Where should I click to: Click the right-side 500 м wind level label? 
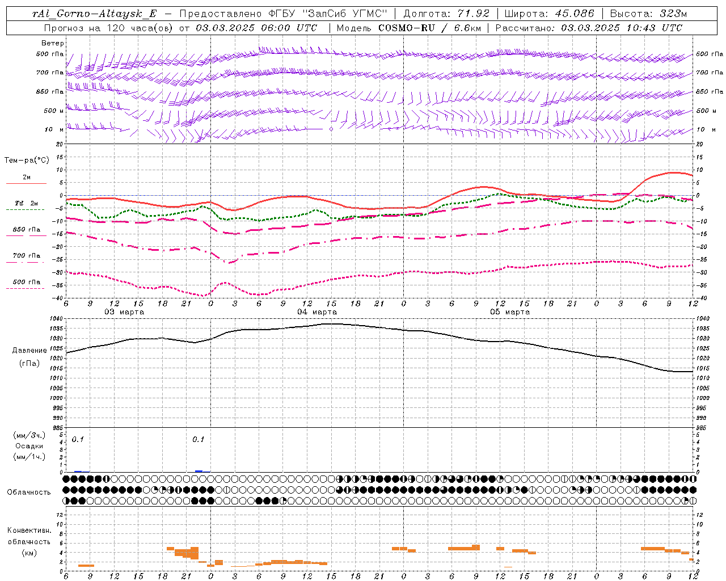706,111
